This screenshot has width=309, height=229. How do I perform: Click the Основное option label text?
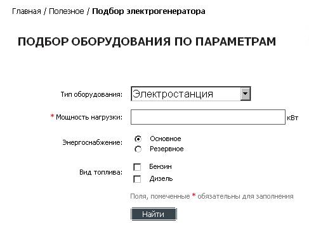pyautogui.click(x=166, y=139)
